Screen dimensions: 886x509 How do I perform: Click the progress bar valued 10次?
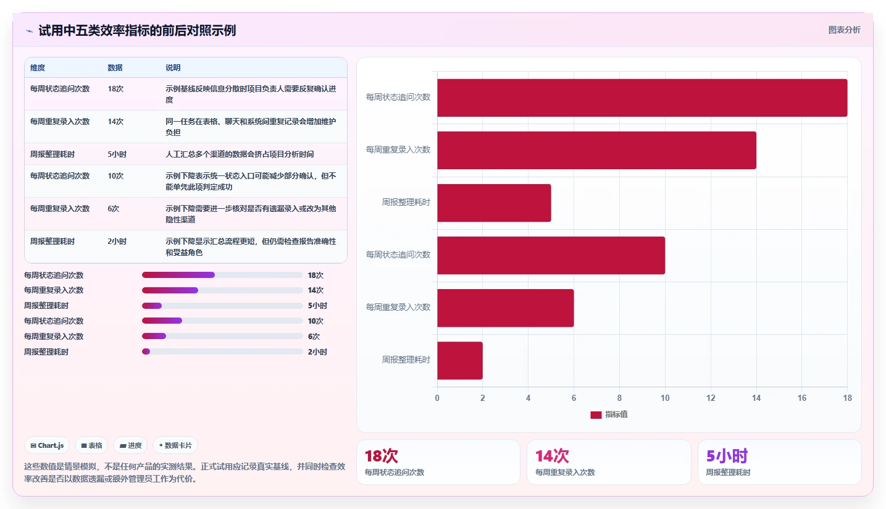click(x=222, y=321)
